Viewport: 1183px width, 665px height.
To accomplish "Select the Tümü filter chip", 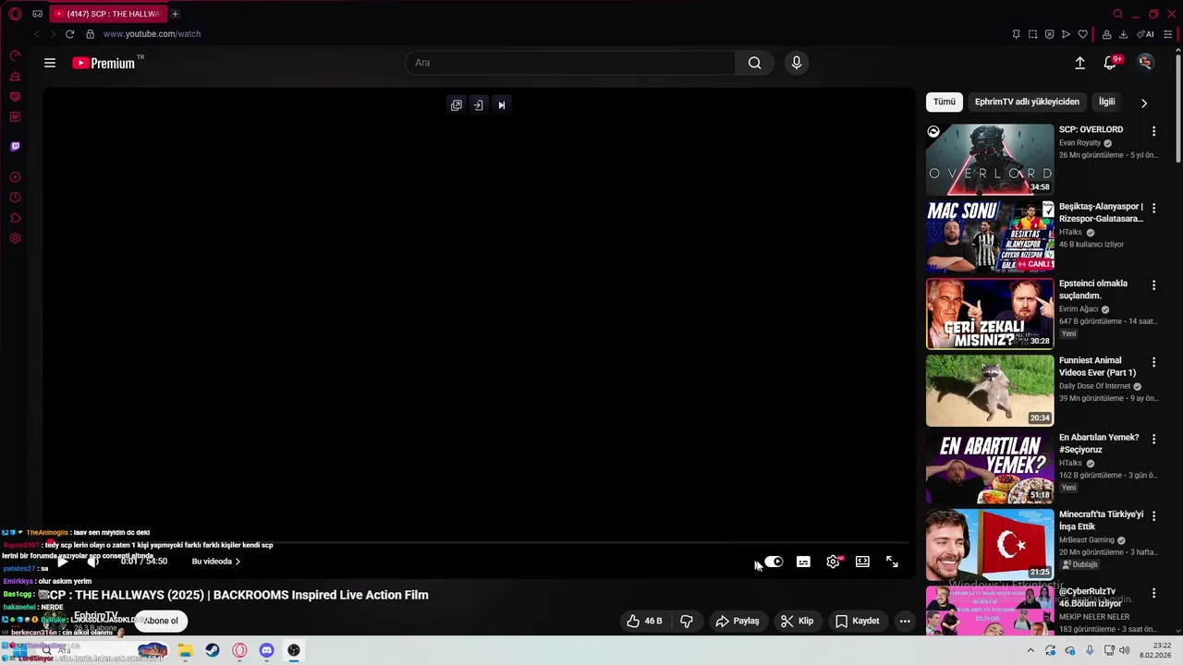I will coord(944,102).
